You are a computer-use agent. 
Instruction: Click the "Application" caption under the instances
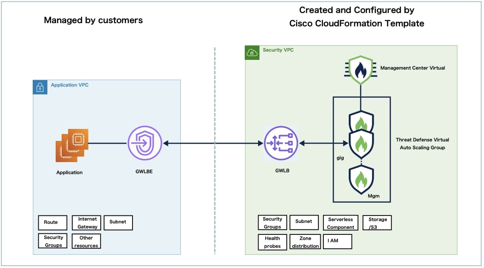pyautogui.click(x=69, y=173)
